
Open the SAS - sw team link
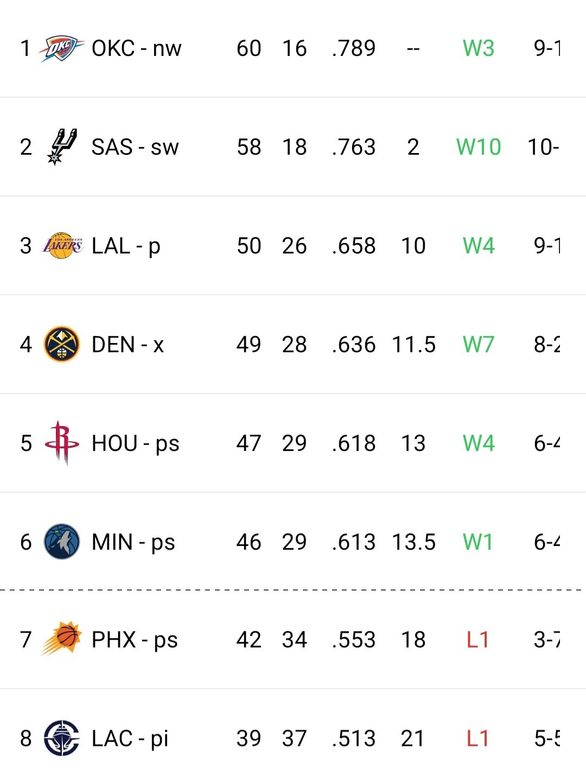135,147
